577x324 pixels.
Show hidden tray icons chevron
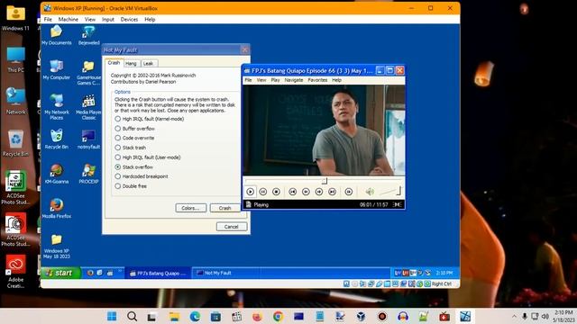(x=514, y=316)
